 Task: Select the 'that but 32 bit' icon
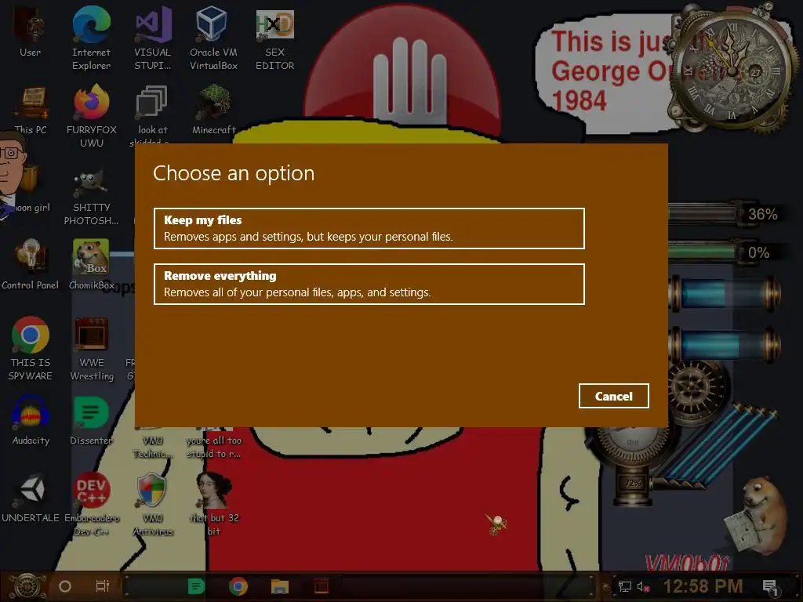coord(213,505)
